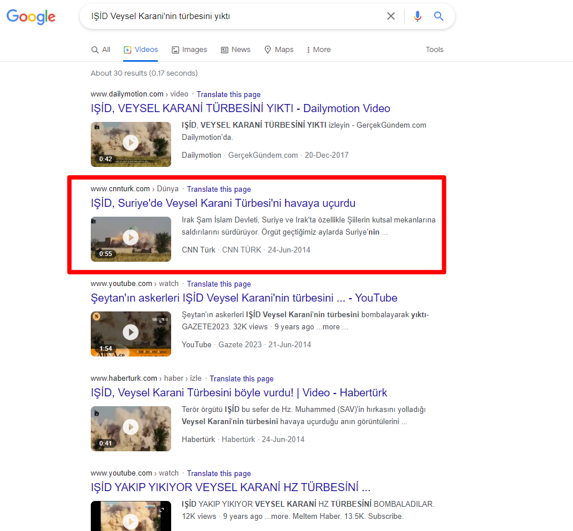
Task: Play the Dailymotion video thumbnail
Action: (x=131, y=143)
